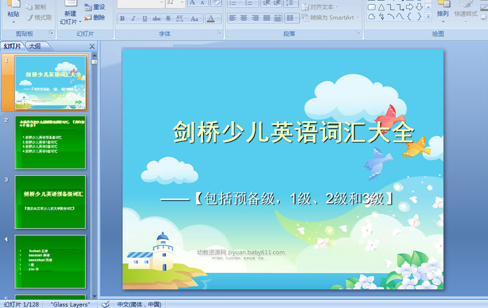This screenshot has width=488, height=308.
Task: Open Align Text (对齐文本) dropdown
Action: (320, 7)
